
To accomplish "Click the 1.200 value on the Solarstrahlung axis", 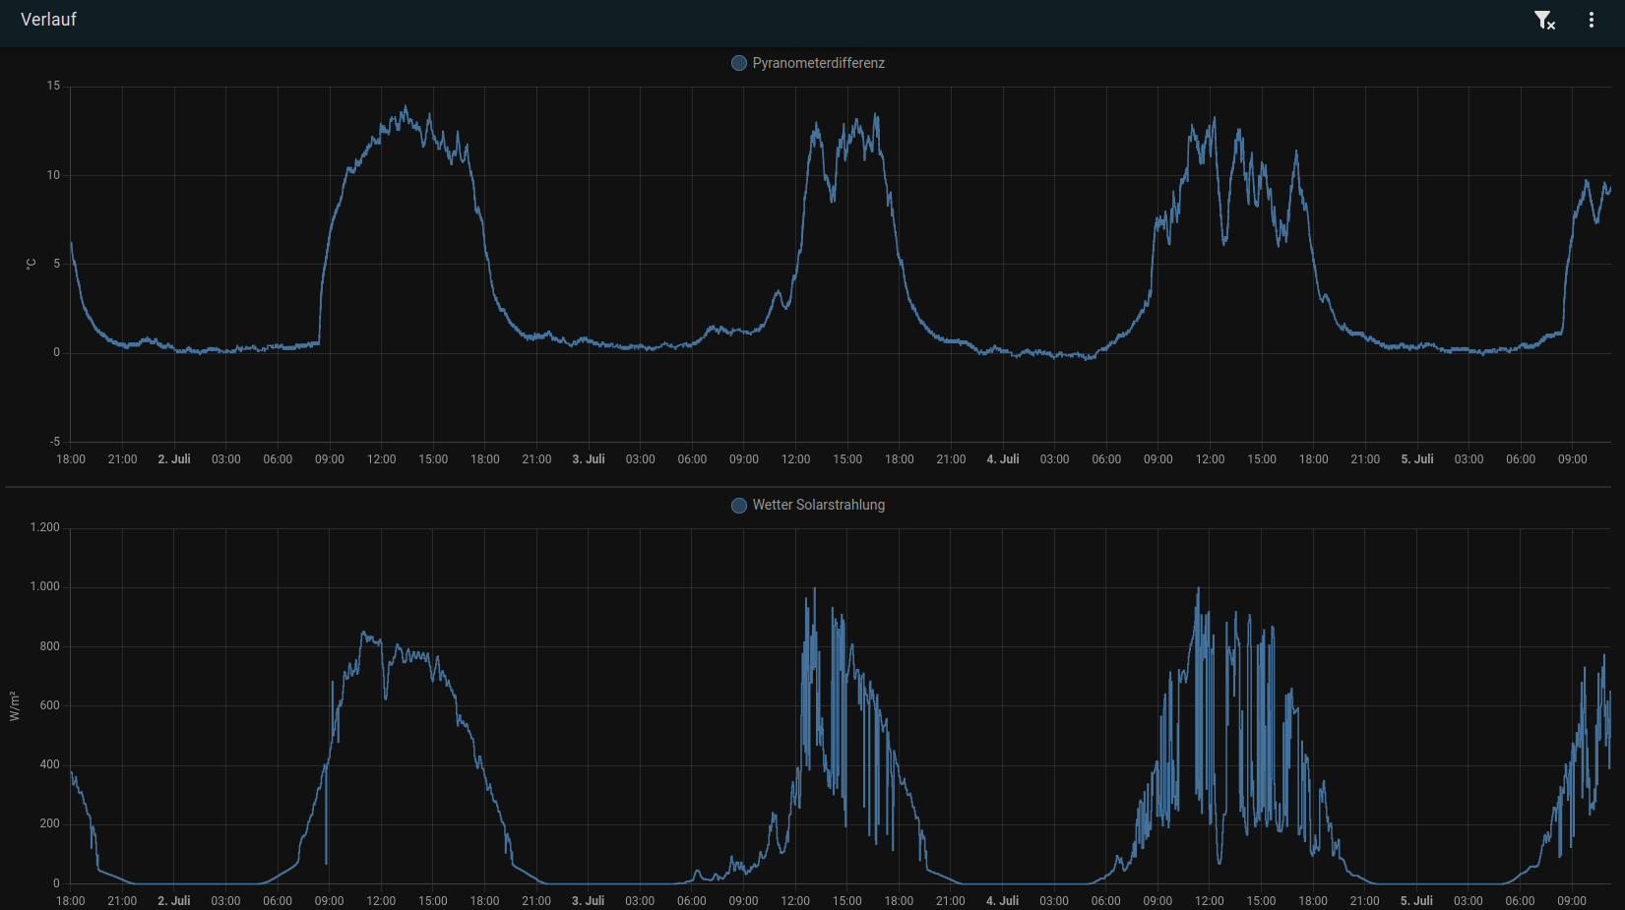I will [45, 527].
